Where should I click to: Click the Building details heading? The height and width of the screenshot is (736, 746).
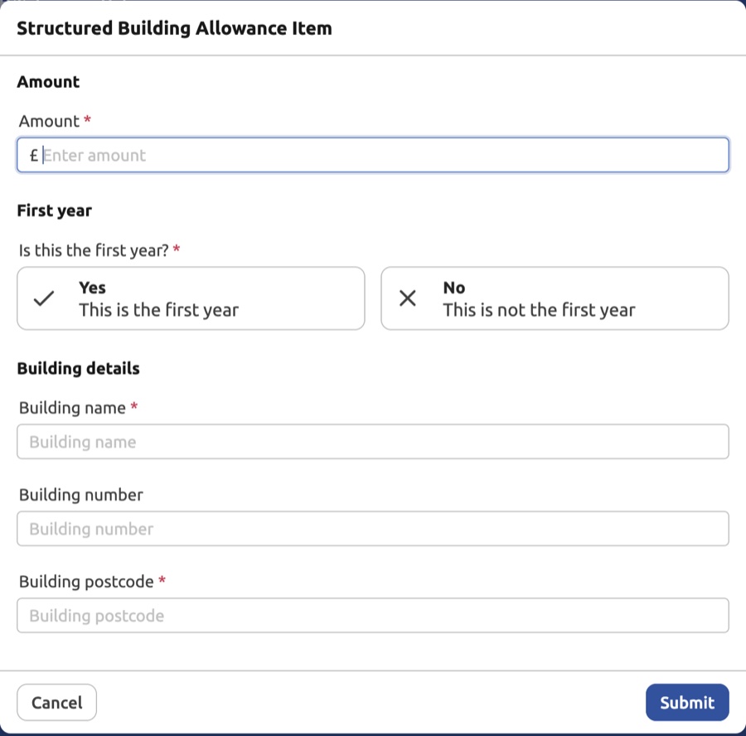pyautogui.click(x=78, y=368)
